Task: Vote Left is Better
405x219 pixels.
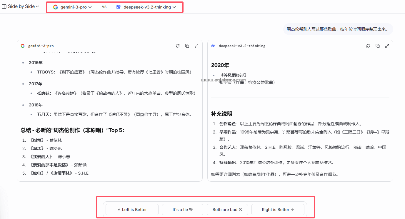Action: tap(132, 209)
